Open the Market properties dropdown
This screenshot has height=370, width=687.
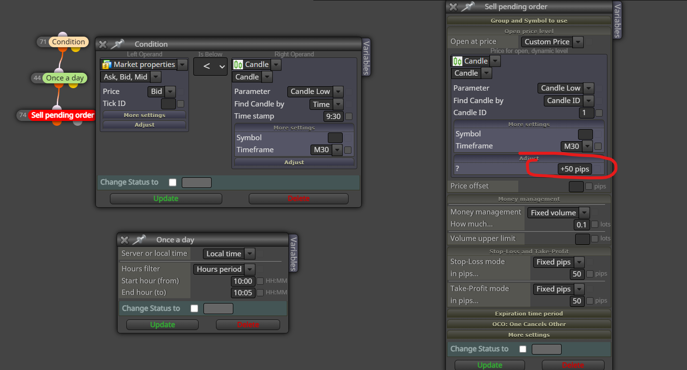182,65
